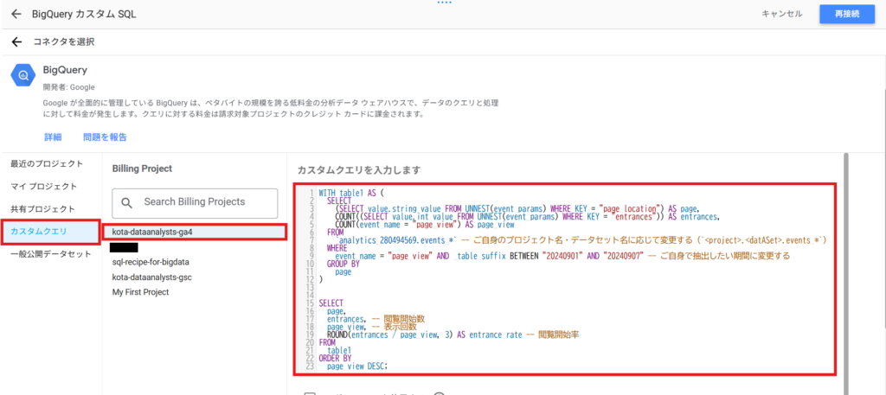Viewport: 886px width, 395px height.
Task: Click the WITH table1 AS line in the query
Action: click(x=351, y=193)
